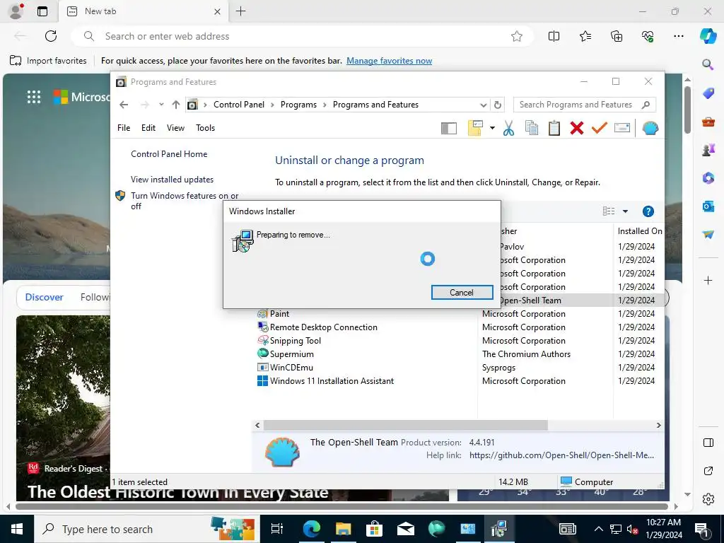Image resolution: width=724 pixels, height=543 pixels.
Task: Open Task View on the taskbar
Action: point(277,529)
